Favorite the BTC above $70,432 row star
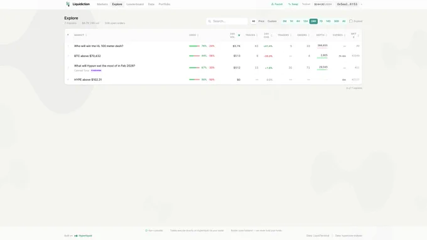This screenshot has width=427, height=240. click(x=68, y=56)
